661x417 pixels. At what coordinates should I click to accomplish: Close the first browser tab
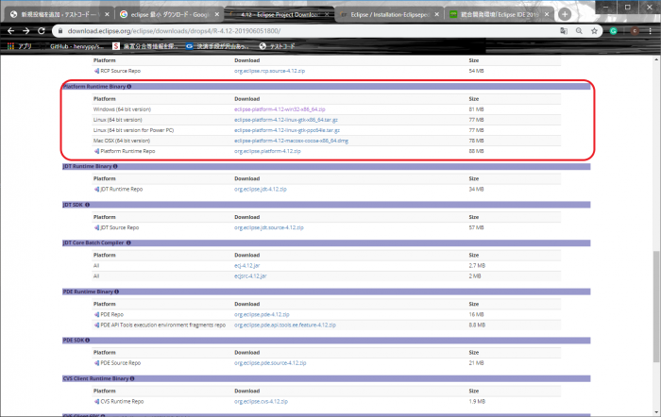pos(107,14)
